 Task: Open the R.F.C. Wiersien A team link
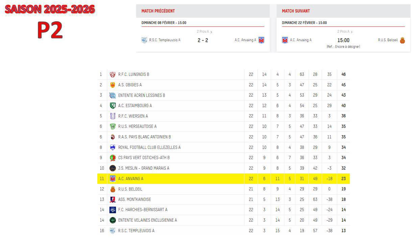click(x=133, y=116)
